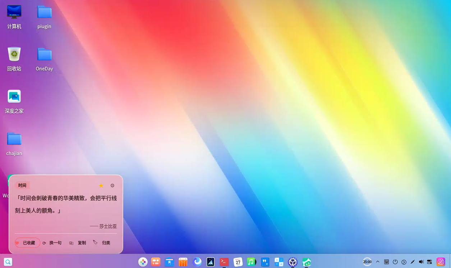Launch the file manager from the dock
The image size is (451, 268).
pyautogui.click(x=169, y=262)
